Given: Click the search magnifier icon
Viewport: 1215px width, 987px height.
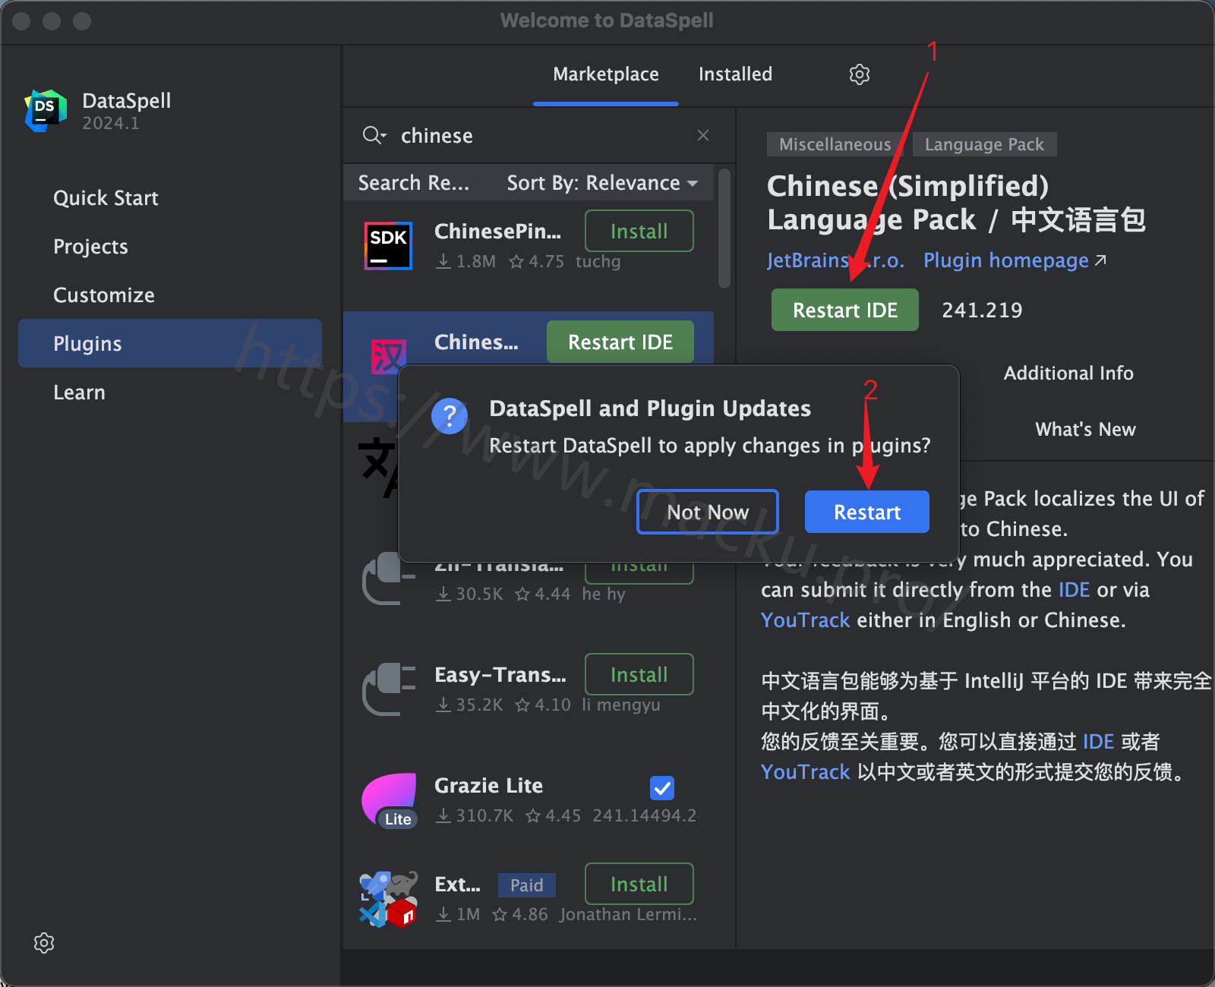Looking at the screenshot, I should (374, 136).
